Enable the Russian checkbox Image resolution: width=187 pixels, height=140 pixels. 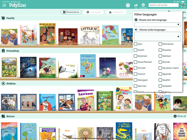pos(160,50)
